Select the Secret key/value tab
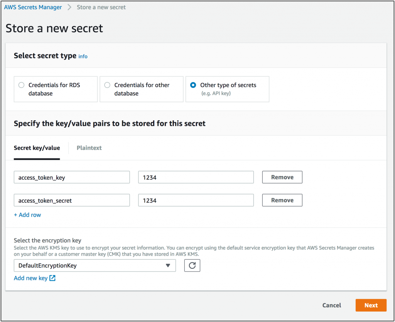Viewport: 395px width, 322px height. point(37,148)
